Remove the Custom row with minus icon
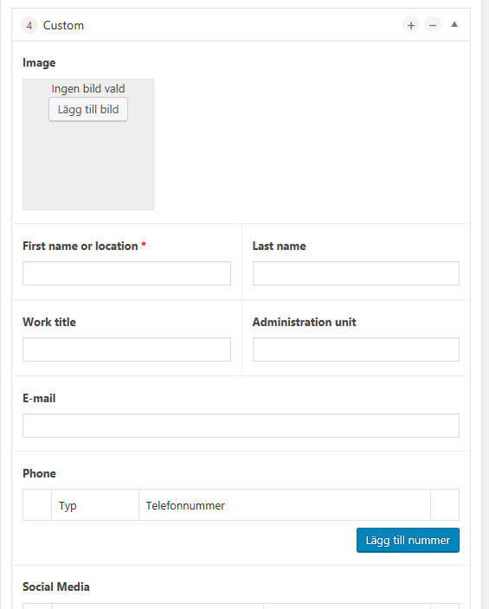489x609 pixels. [433, 26]
